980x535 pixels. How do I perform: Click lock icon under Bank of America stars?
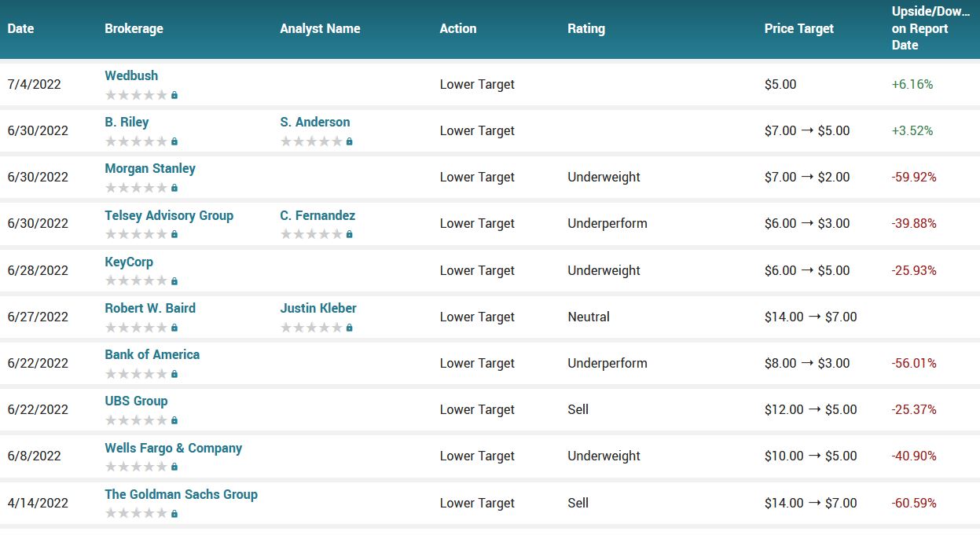[x=174, y=374]
